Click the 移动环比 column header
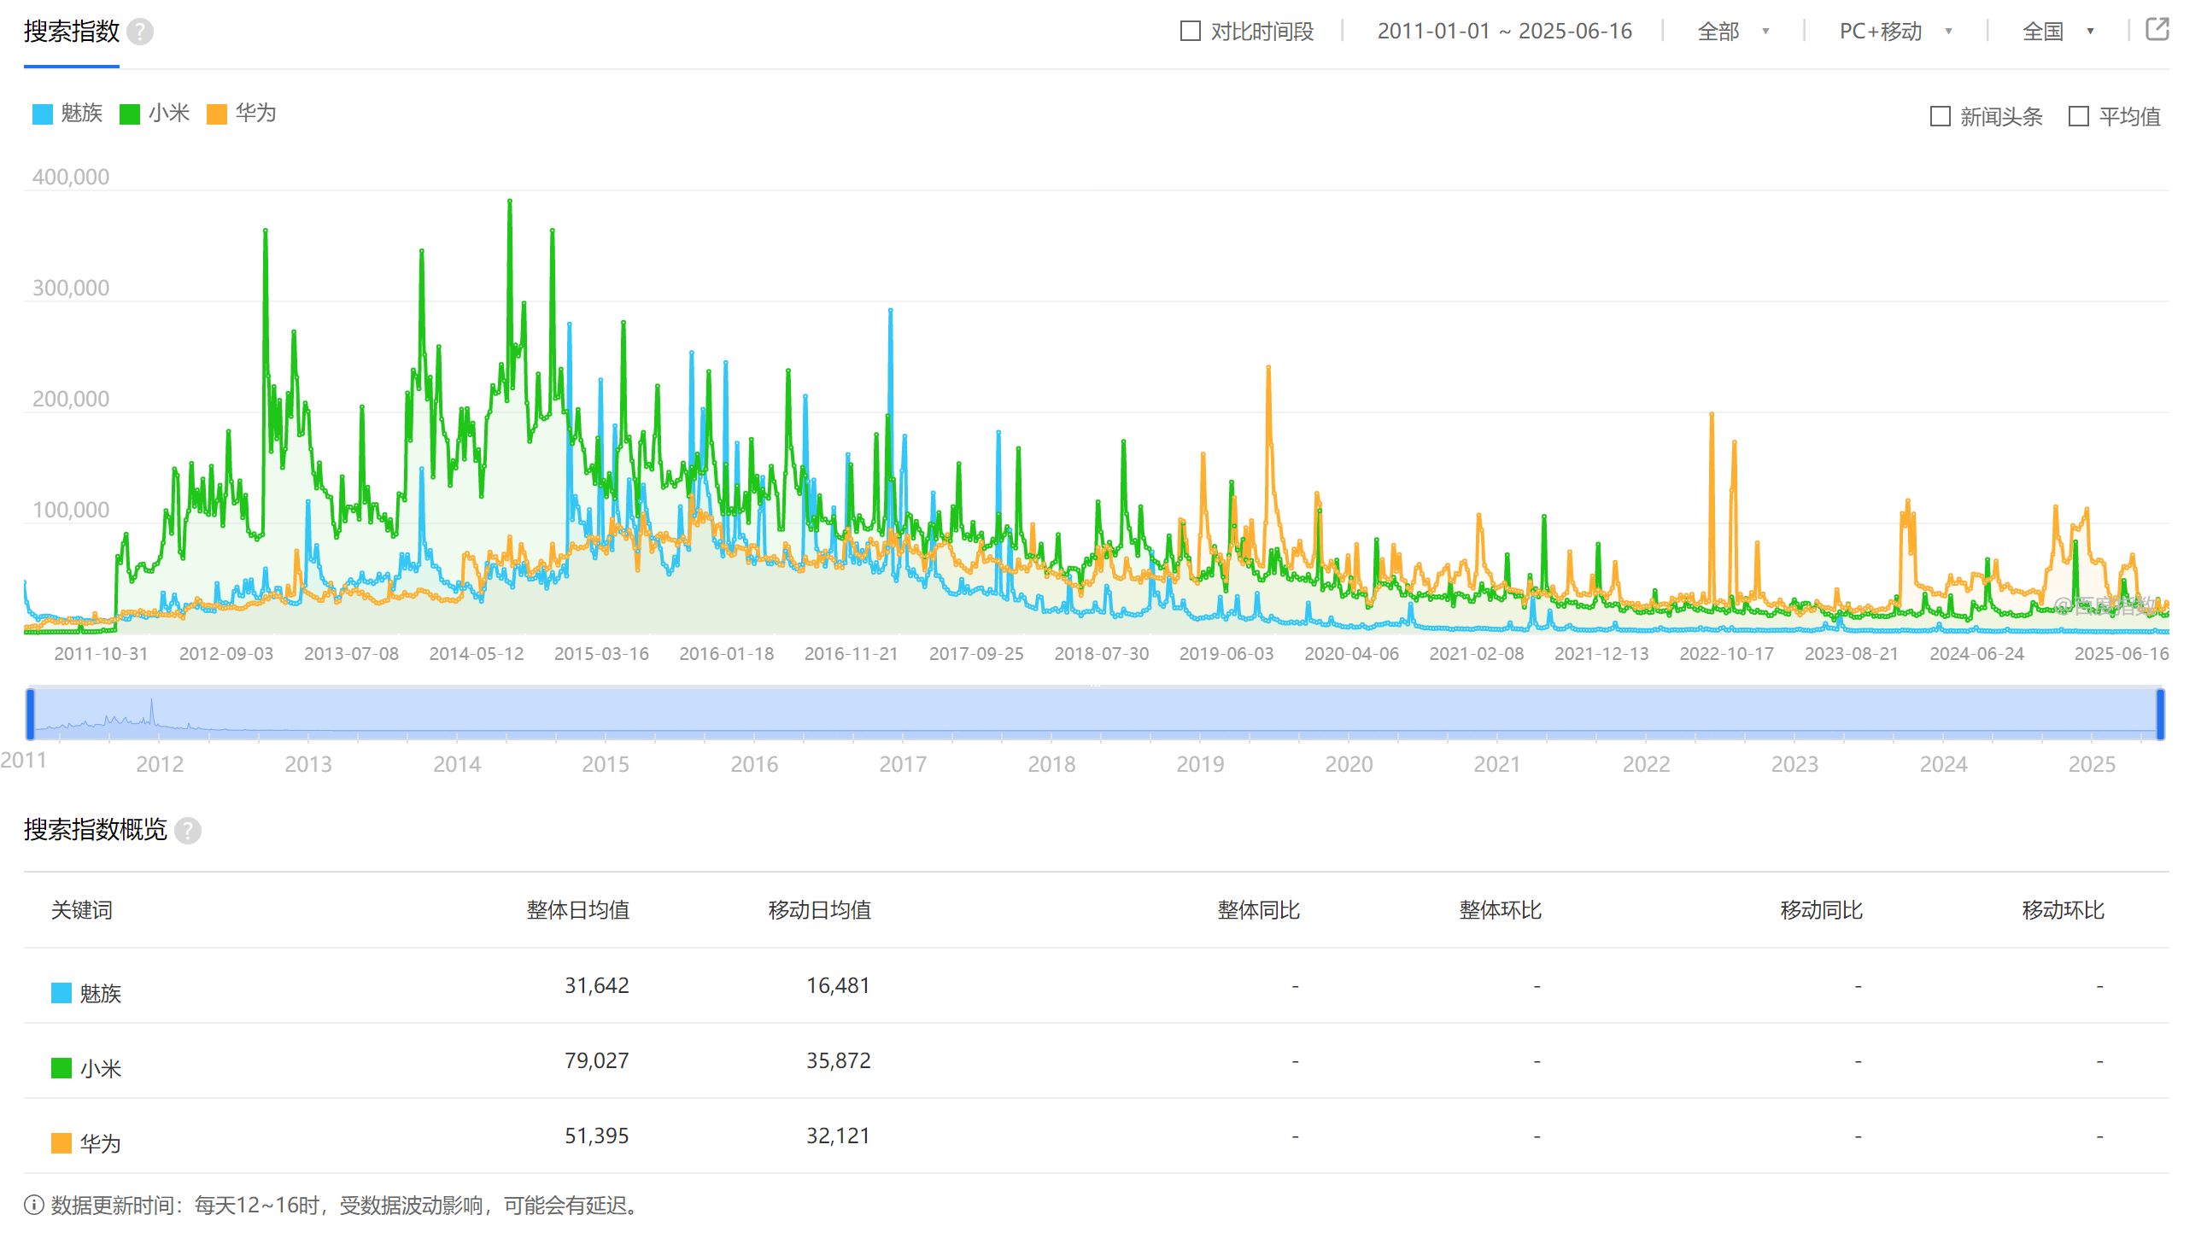This screenshot has height=1238, width=2207. click(2063, 910)
